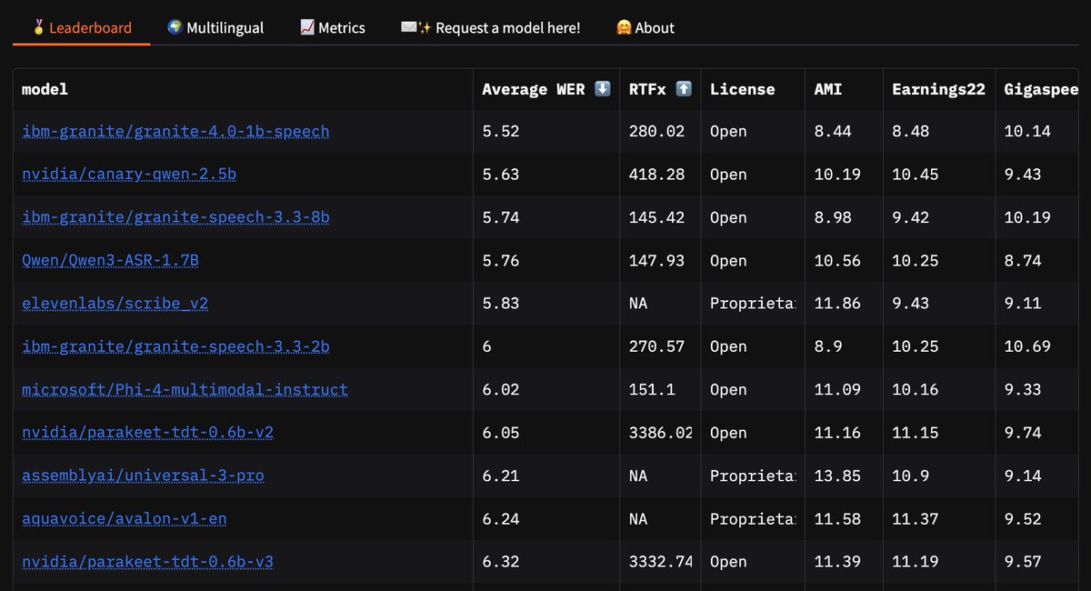Open aquavoice/avalon-v1-en model link
1091x591 pixels.
[x=125, y=519]
